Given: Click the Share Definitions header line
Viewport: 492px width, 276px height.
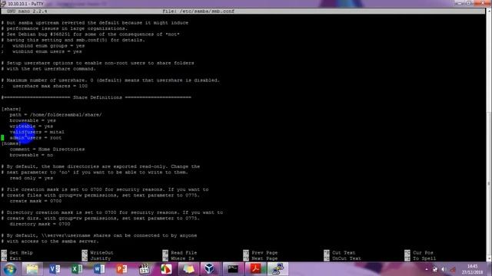Looking at the screenshot, I should (x=96, y=97).
